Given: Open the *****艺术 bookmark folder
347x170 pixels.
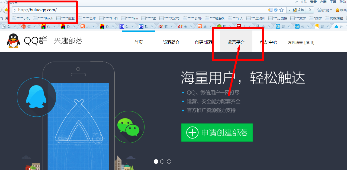Looking at the screenshot, I should [x=87, y=18].
